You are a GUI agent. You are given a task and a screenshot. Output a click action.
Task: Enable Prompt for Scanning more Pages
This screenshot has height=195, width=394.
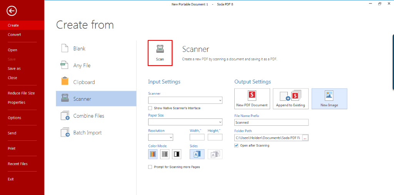(x=150, y=167)
